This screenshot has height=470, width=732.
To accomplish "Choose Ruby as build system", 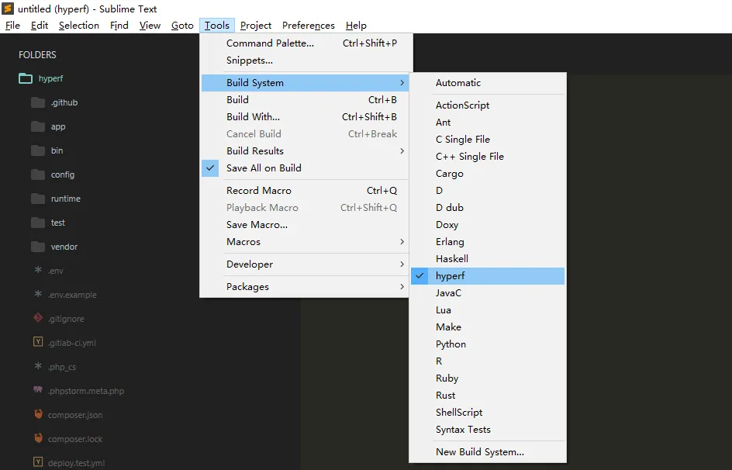I will click(x=488, y=378).
